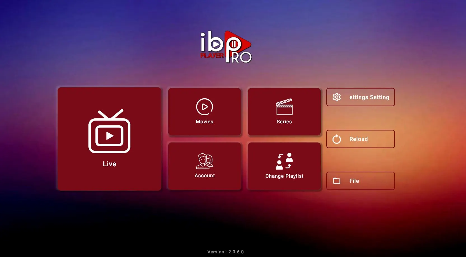Click the clapperboard icon above Series
The image size is (466, 257).
click(284, 107)
